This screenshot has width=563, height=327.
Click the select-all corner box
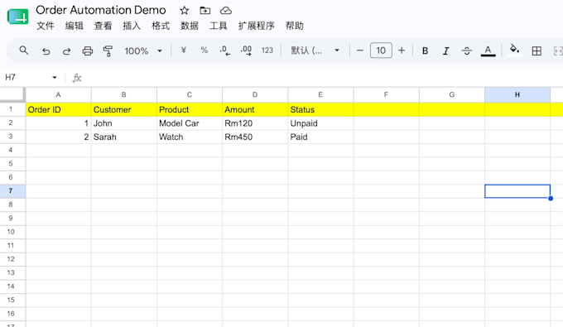(x=12, y=94)
